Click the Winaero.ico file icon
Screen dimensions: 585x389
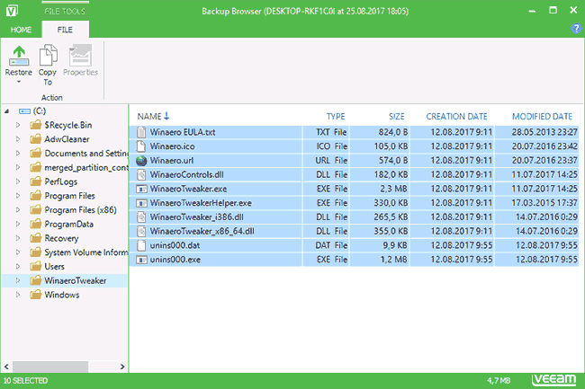[141, 146]
